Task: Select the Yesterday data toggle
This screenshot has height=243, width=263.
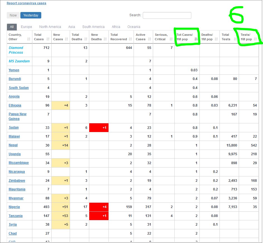Action: (31, 15)
